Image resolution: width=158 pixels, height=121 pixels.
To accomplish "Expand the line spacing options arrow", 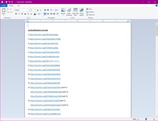I will tap(58, 10).
